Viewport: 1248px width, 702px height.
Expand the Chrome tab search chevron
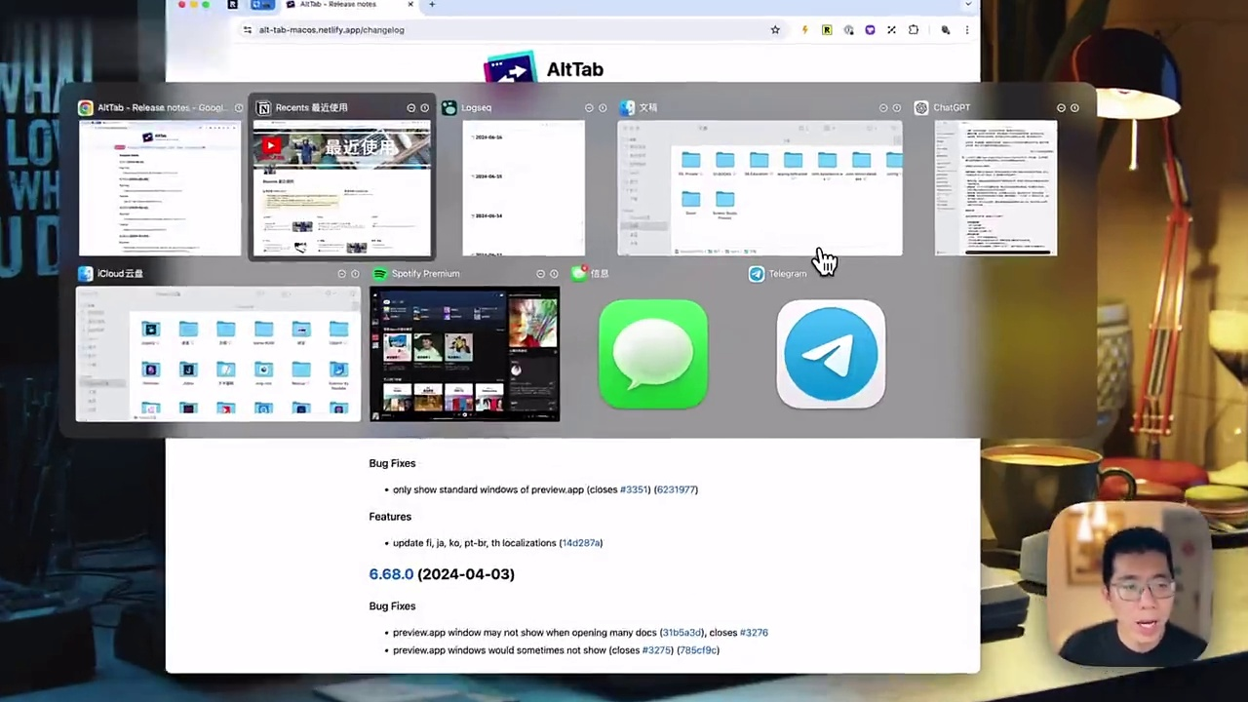[967, 5]
